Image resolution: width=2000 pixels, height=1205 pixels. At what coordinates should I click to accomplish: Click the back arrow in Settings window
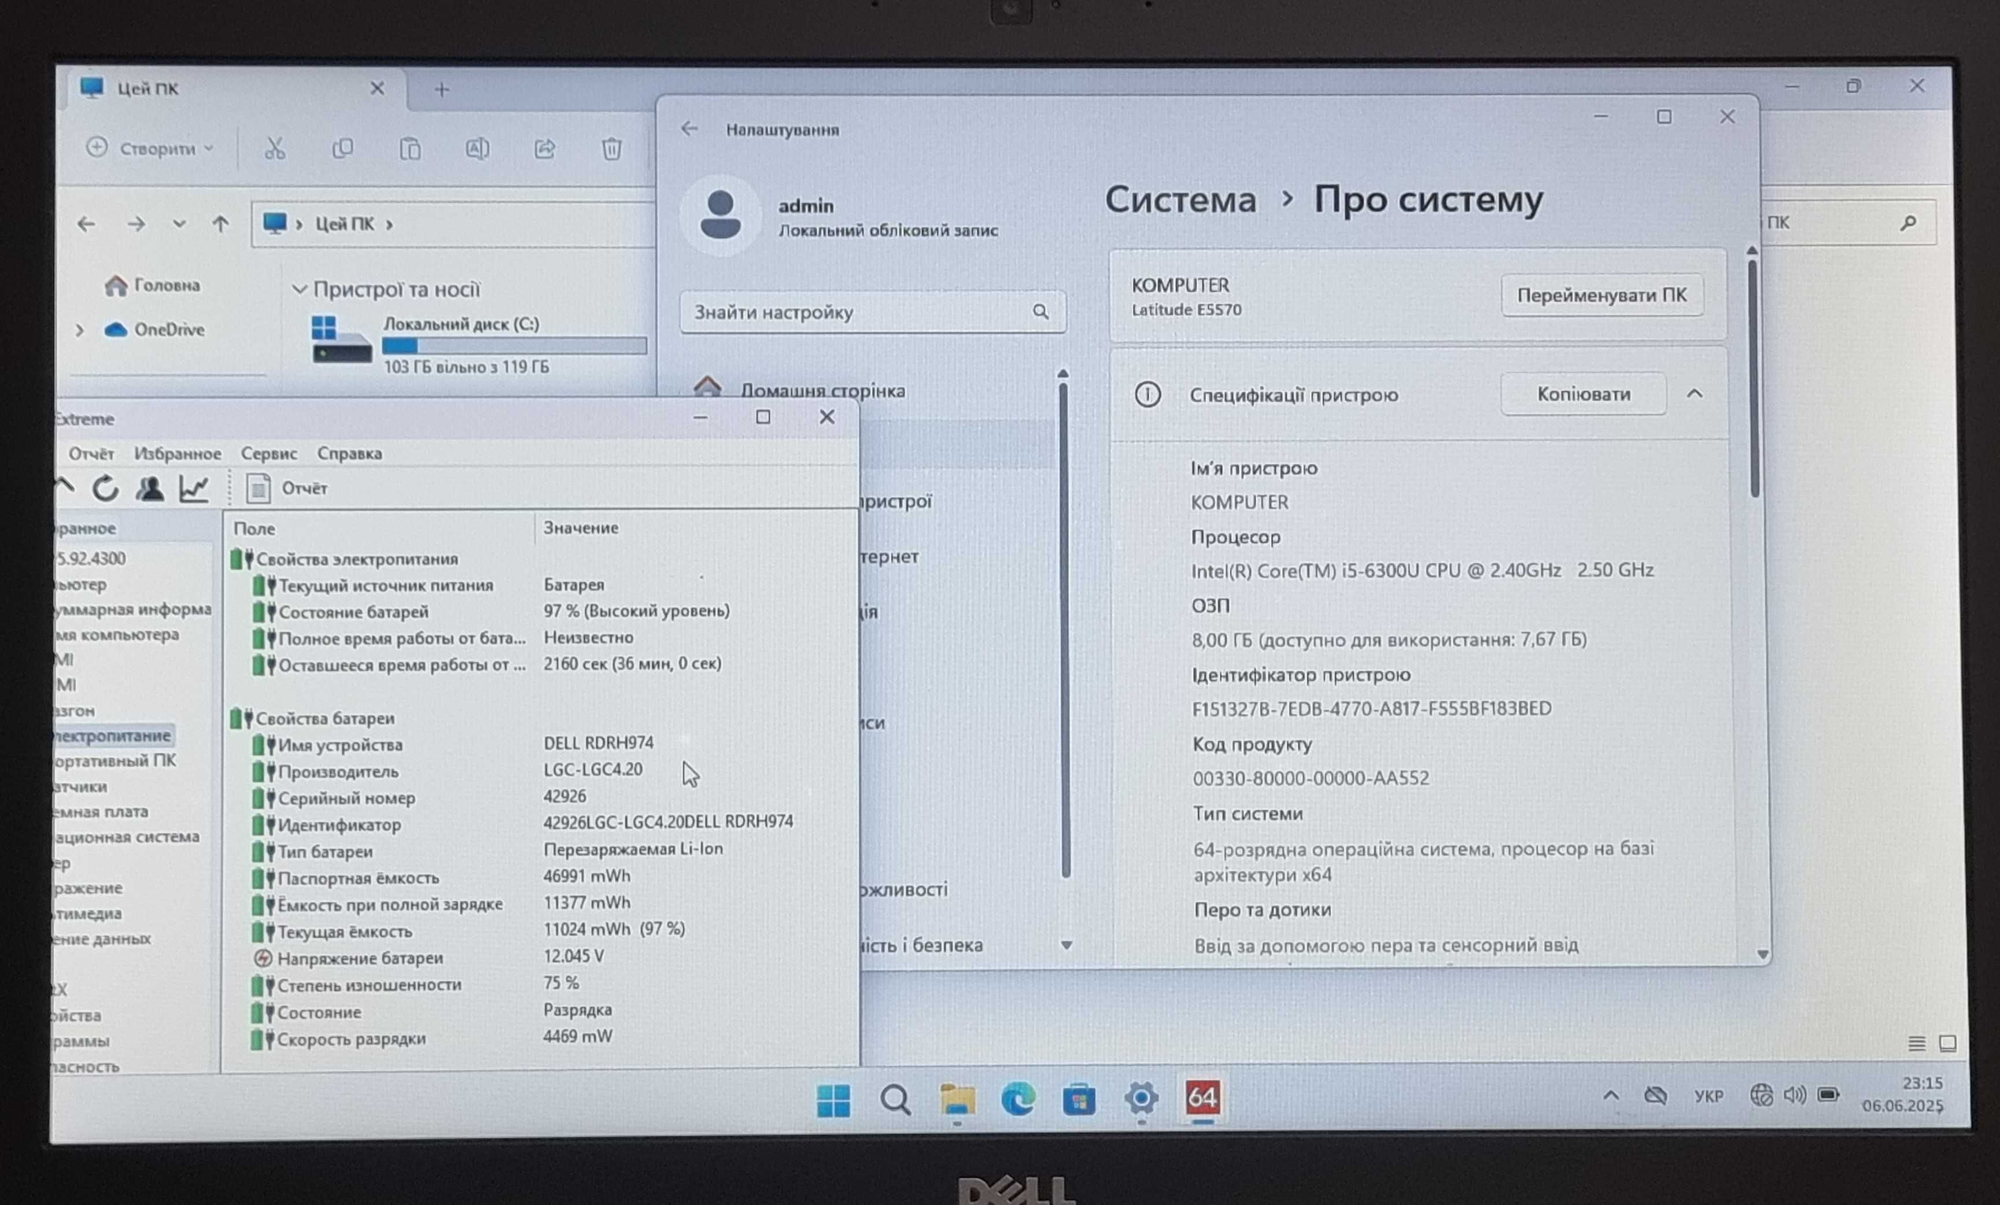[x=689, y=128]
